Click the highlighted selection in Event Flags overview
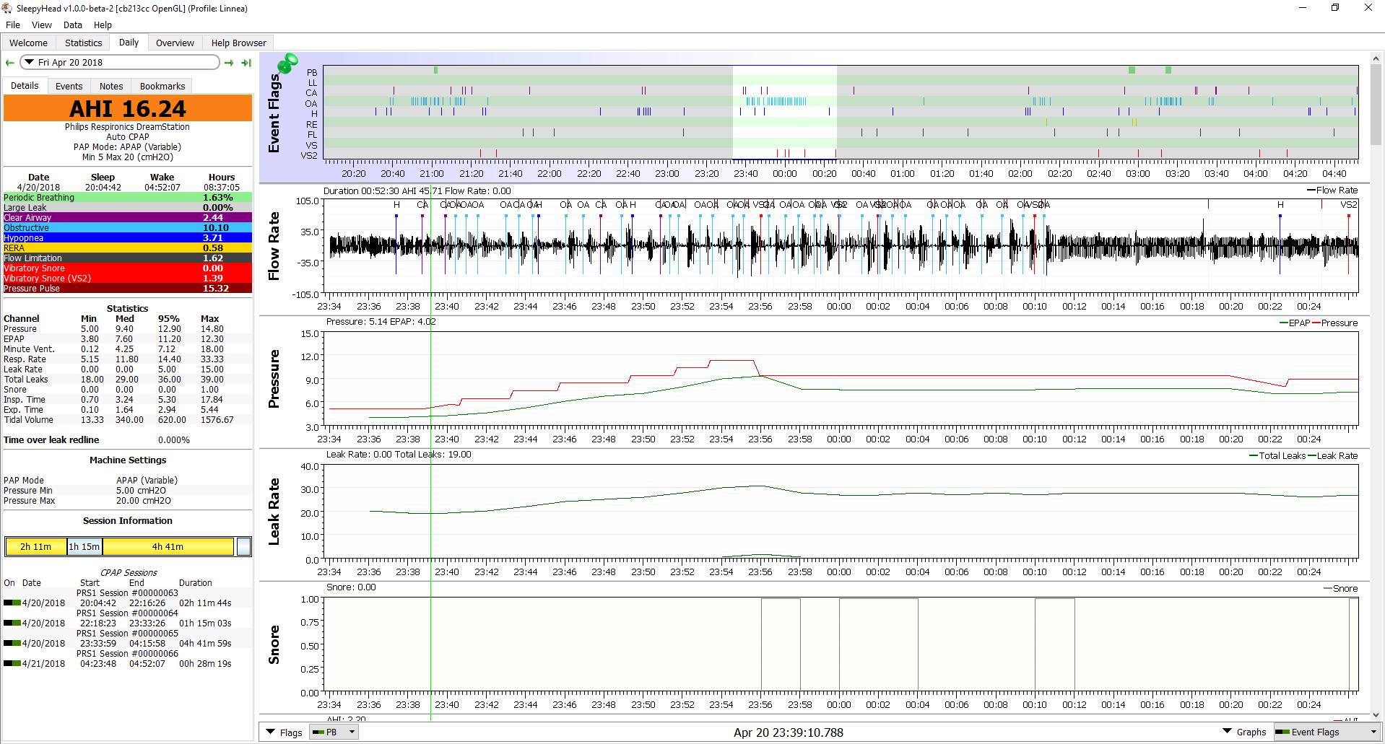 point(784,112)
